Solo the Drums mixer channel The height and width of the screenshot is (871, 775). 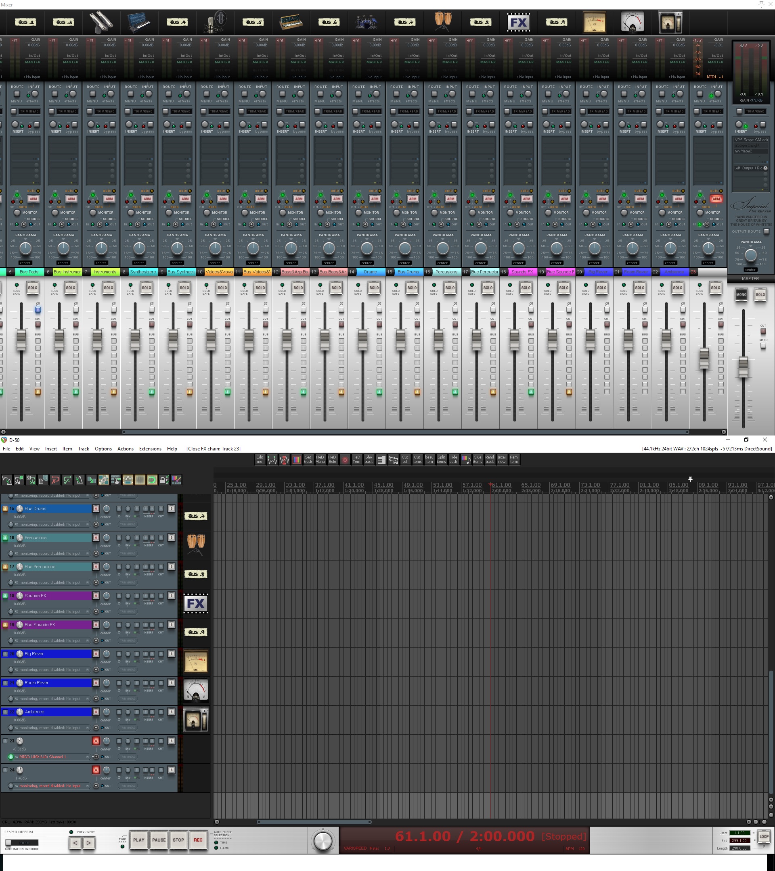click(x=374, y=288)
